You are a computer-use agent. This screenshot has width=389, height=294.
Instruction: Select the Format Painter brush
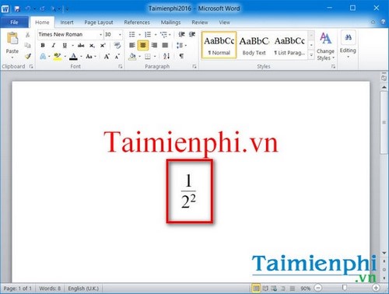(x=28, y=56)
